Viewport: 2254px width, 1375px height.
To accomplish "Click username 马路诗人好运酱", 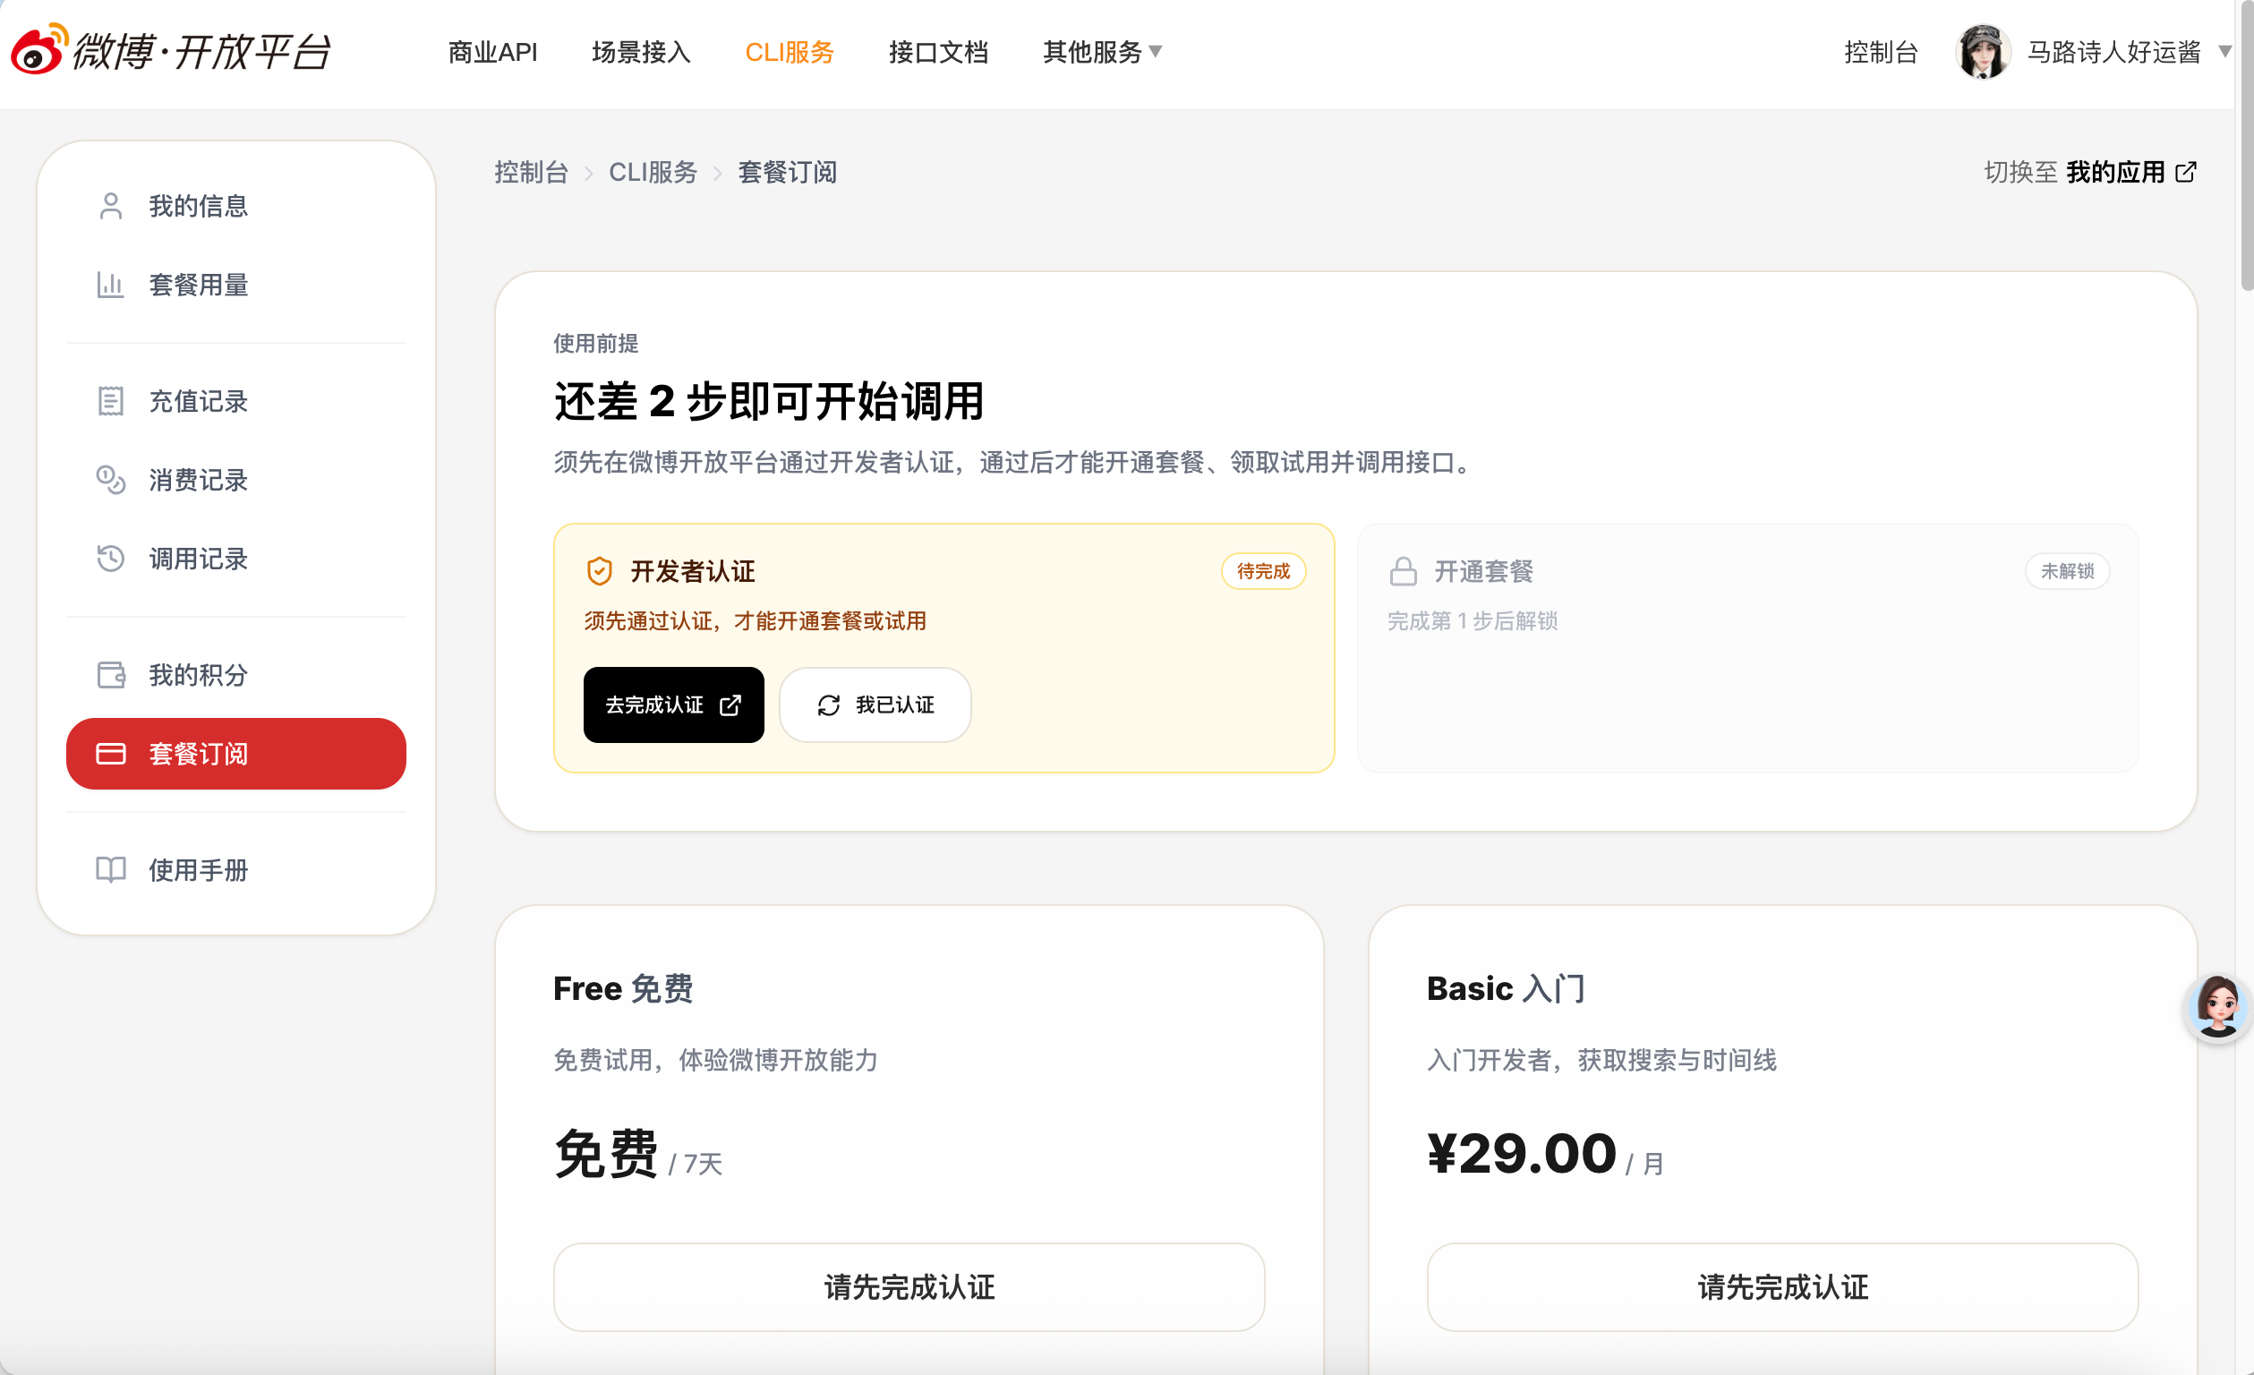I will click(2114, 52).
